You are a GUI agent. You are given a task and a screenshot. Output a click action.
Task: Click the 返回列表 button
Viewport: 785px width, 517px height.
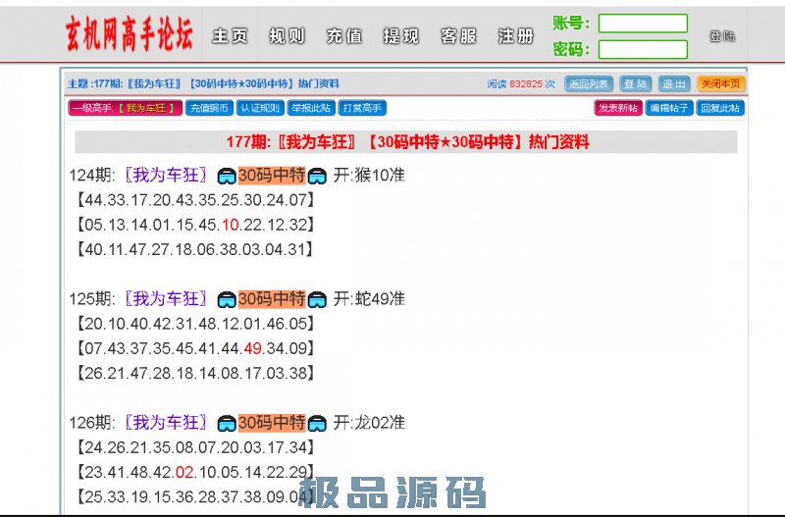click(x=589, y=83)
